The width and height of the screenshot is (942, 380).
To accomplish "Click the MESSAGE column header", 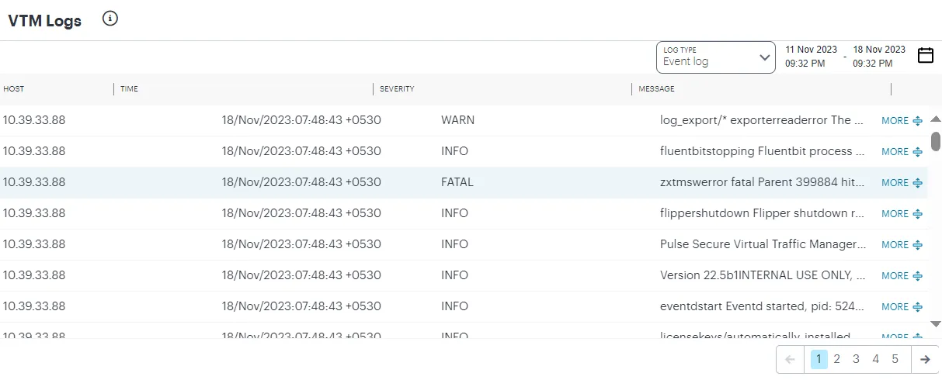I will [656, 89].
